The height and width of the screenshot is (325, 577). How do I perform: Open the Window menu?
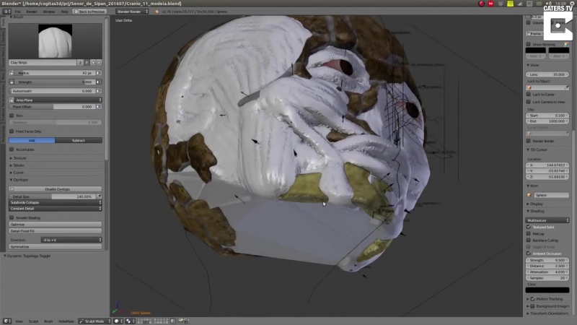point(49,12)
